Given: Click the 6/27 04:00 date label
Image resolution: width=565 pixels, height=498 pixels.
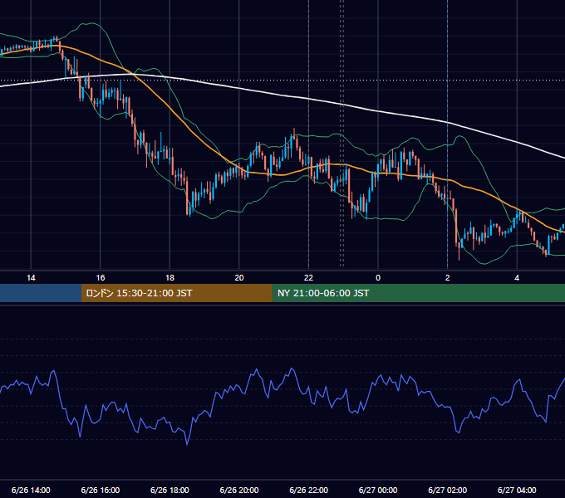Looking at the screenshot, I should tap(517, 490).
